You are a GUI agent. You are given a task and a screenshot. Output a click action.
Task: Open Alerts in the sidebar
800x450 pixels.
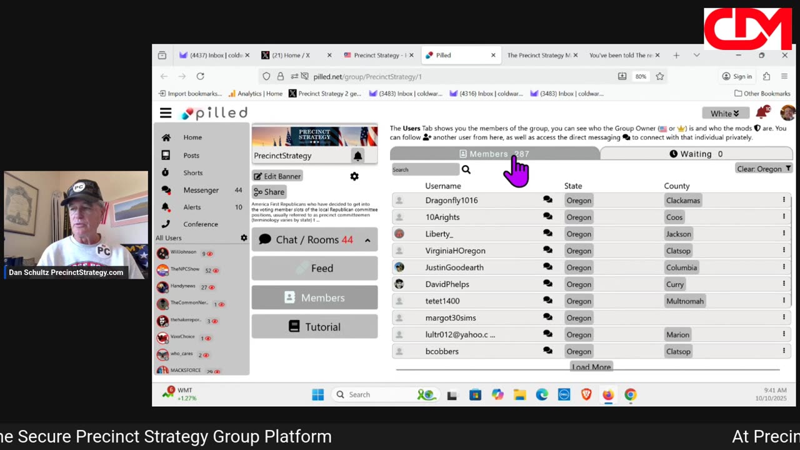pyautogui.click(x=192, y=207)
